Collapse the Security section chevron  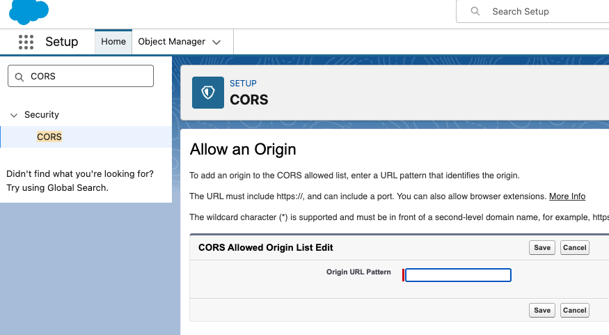point(14,115)
